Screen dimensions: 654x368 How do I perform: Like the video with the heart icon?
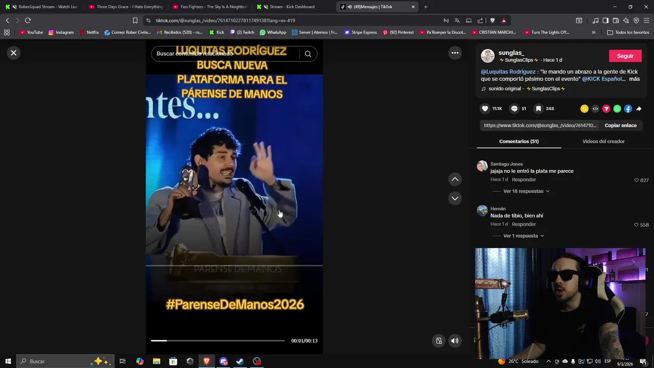tap(485, 108)
